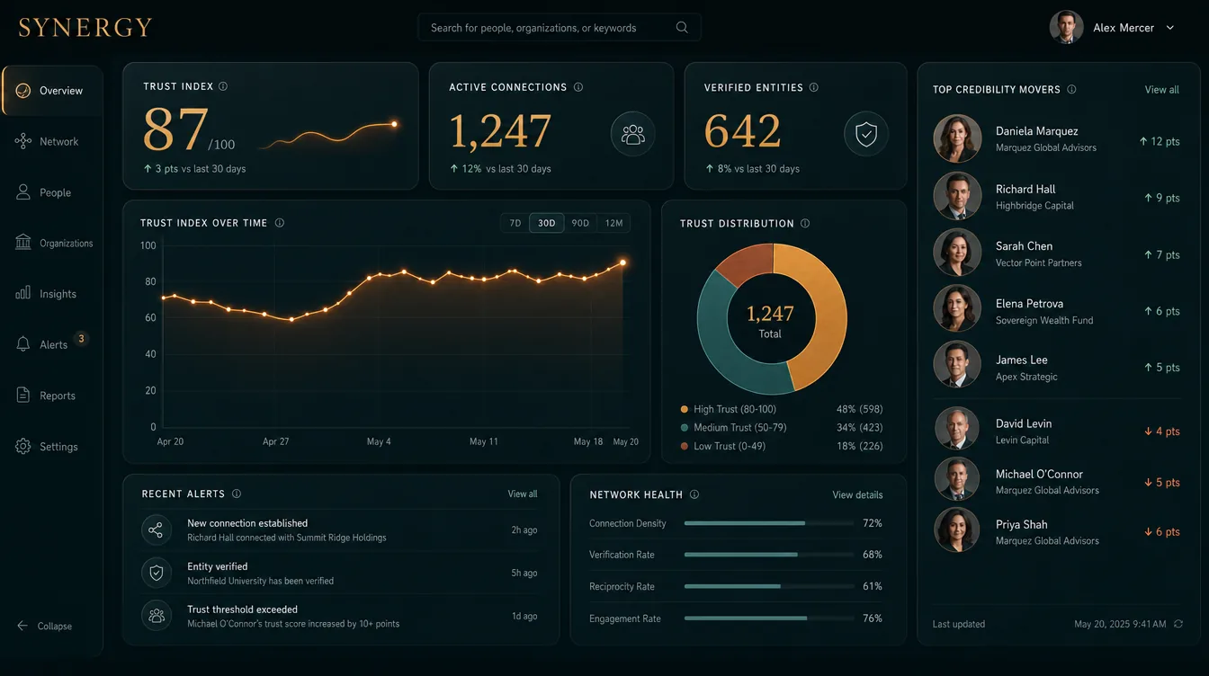Select the 30D time range tab

point(547,223)
